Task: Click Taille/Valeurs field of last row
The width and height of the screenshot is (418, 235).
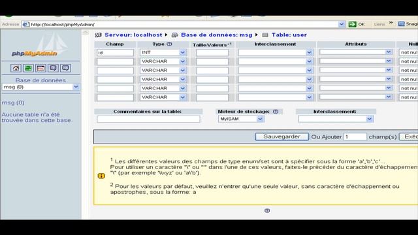Action: coord(212,97)
